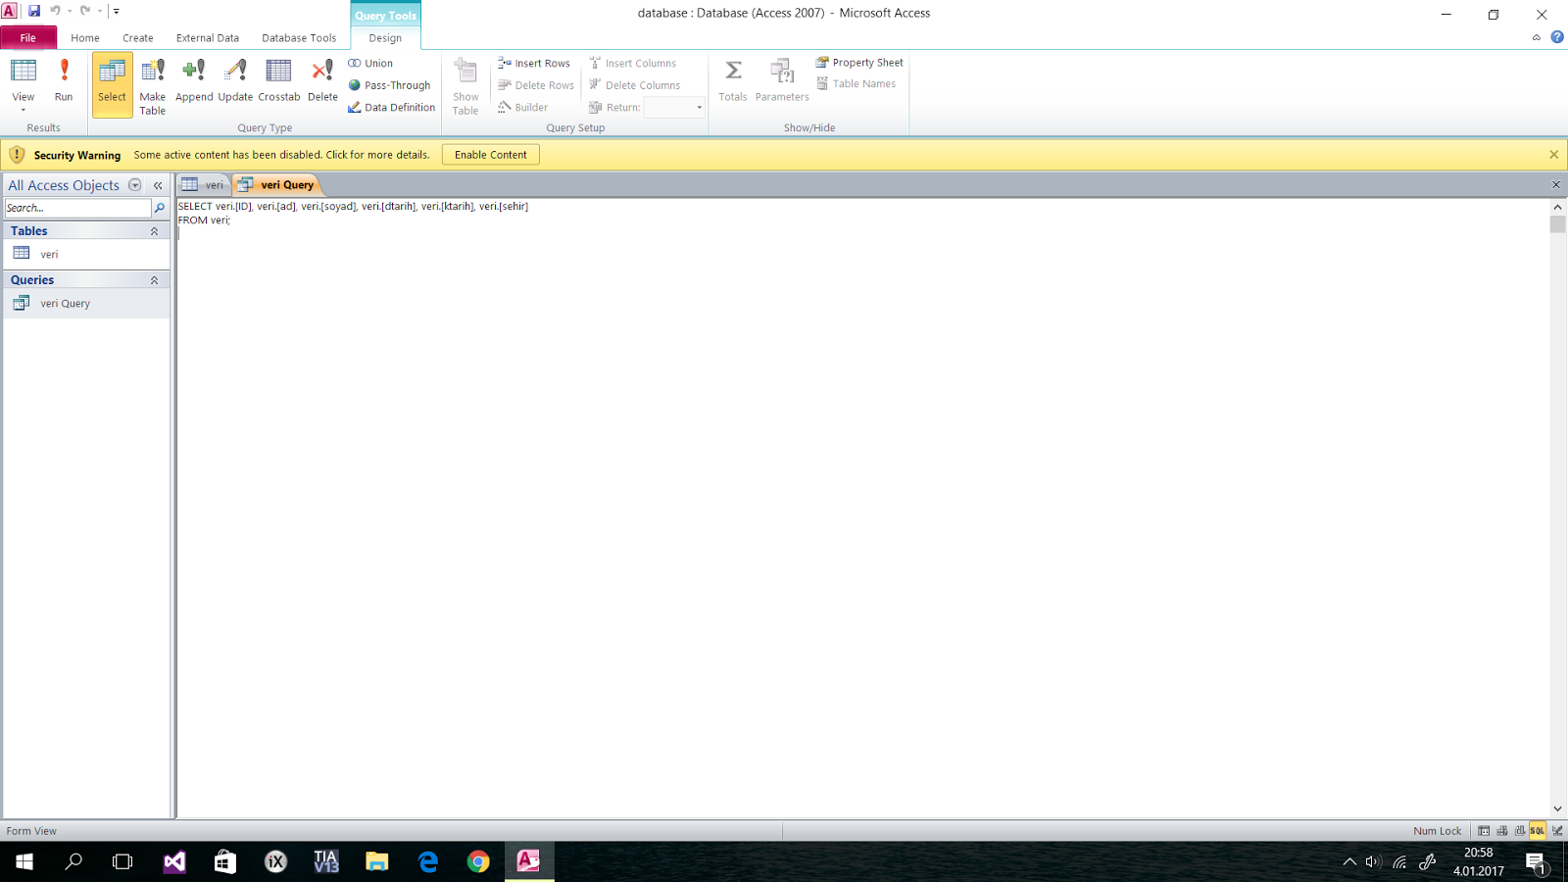Screen dimensions: 1568x882
Task: Click Insert Columns in Query Setup
Action: tap(632, 63)
